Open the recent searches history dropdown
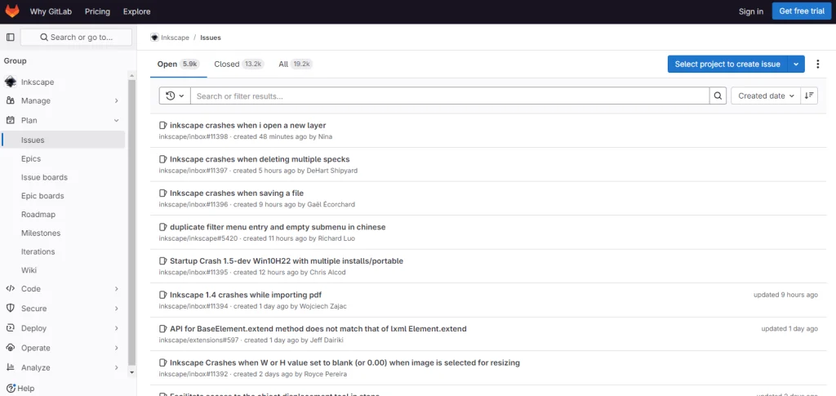 (x=175, y=96)
